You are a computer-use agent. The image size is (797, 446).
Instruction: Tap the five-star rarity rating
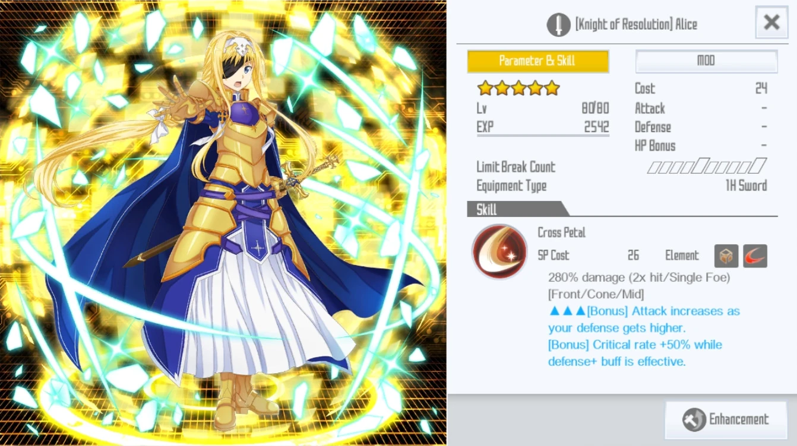pos(518,88)
